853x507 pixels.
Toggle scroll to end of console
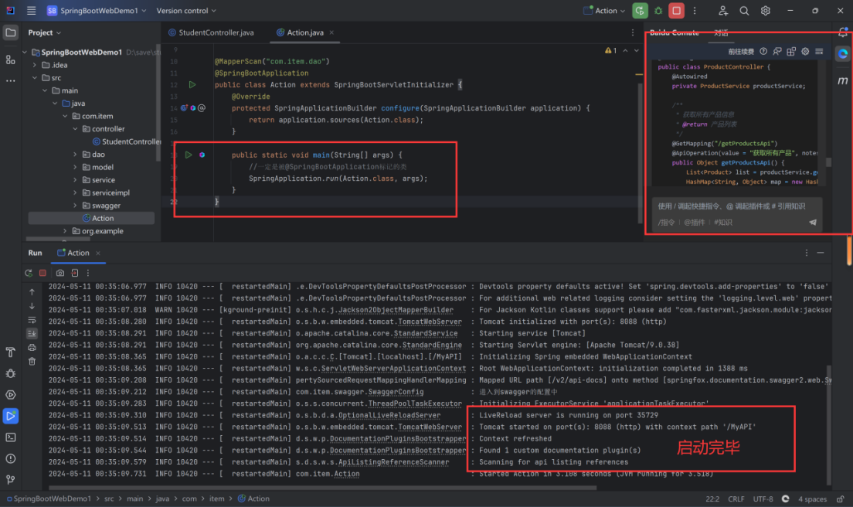click(32, 333)
